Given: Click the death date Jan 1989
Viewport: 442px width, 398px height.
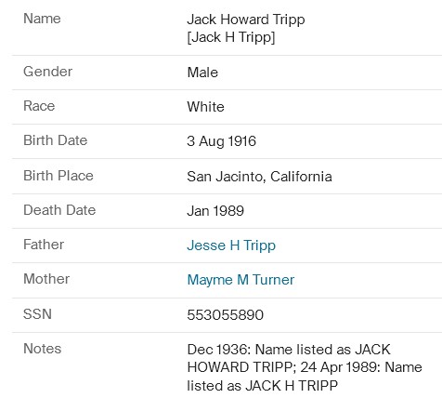Looking at the screenshot, I should 215,211.
